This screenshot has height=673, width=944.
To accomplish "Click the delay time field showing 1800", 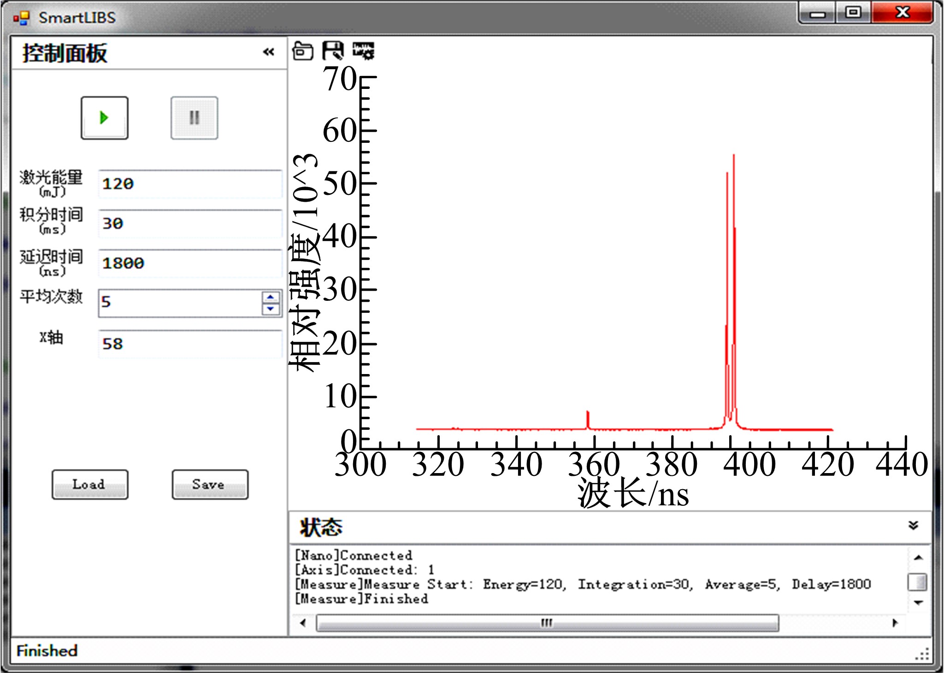I will tap(190, 263).
